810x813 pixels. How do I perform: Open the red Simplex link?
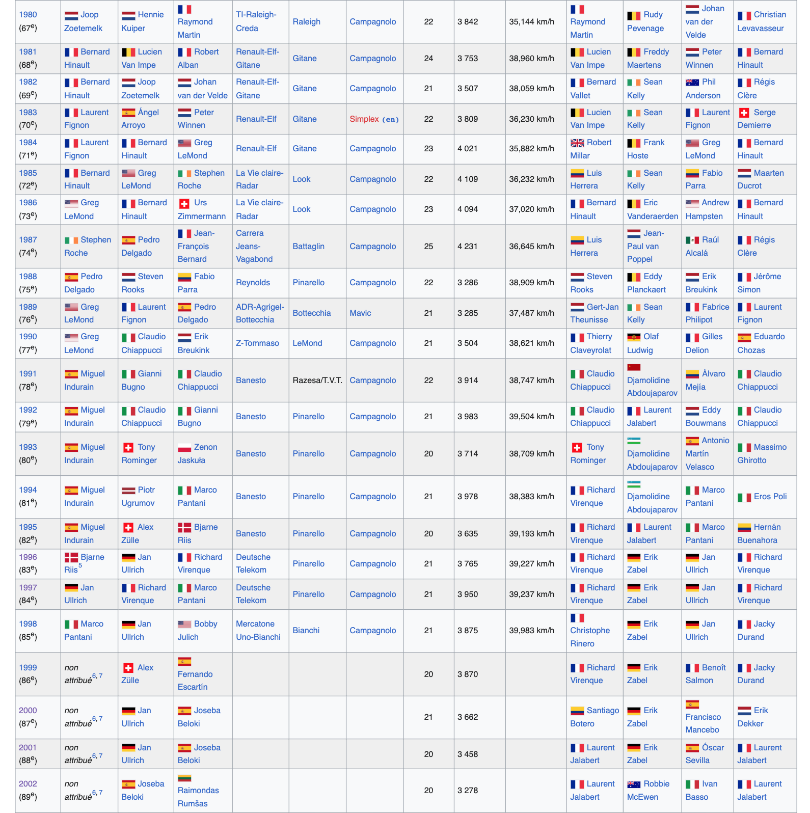364,119
